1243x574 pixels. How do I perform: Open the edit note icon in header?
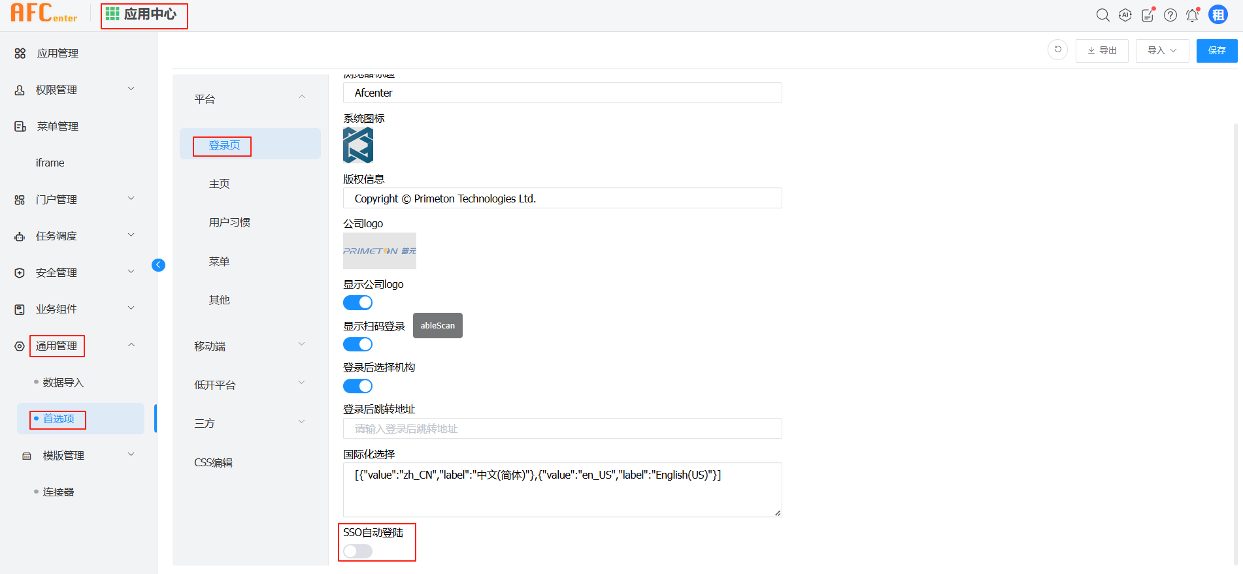coord(1148,15)
